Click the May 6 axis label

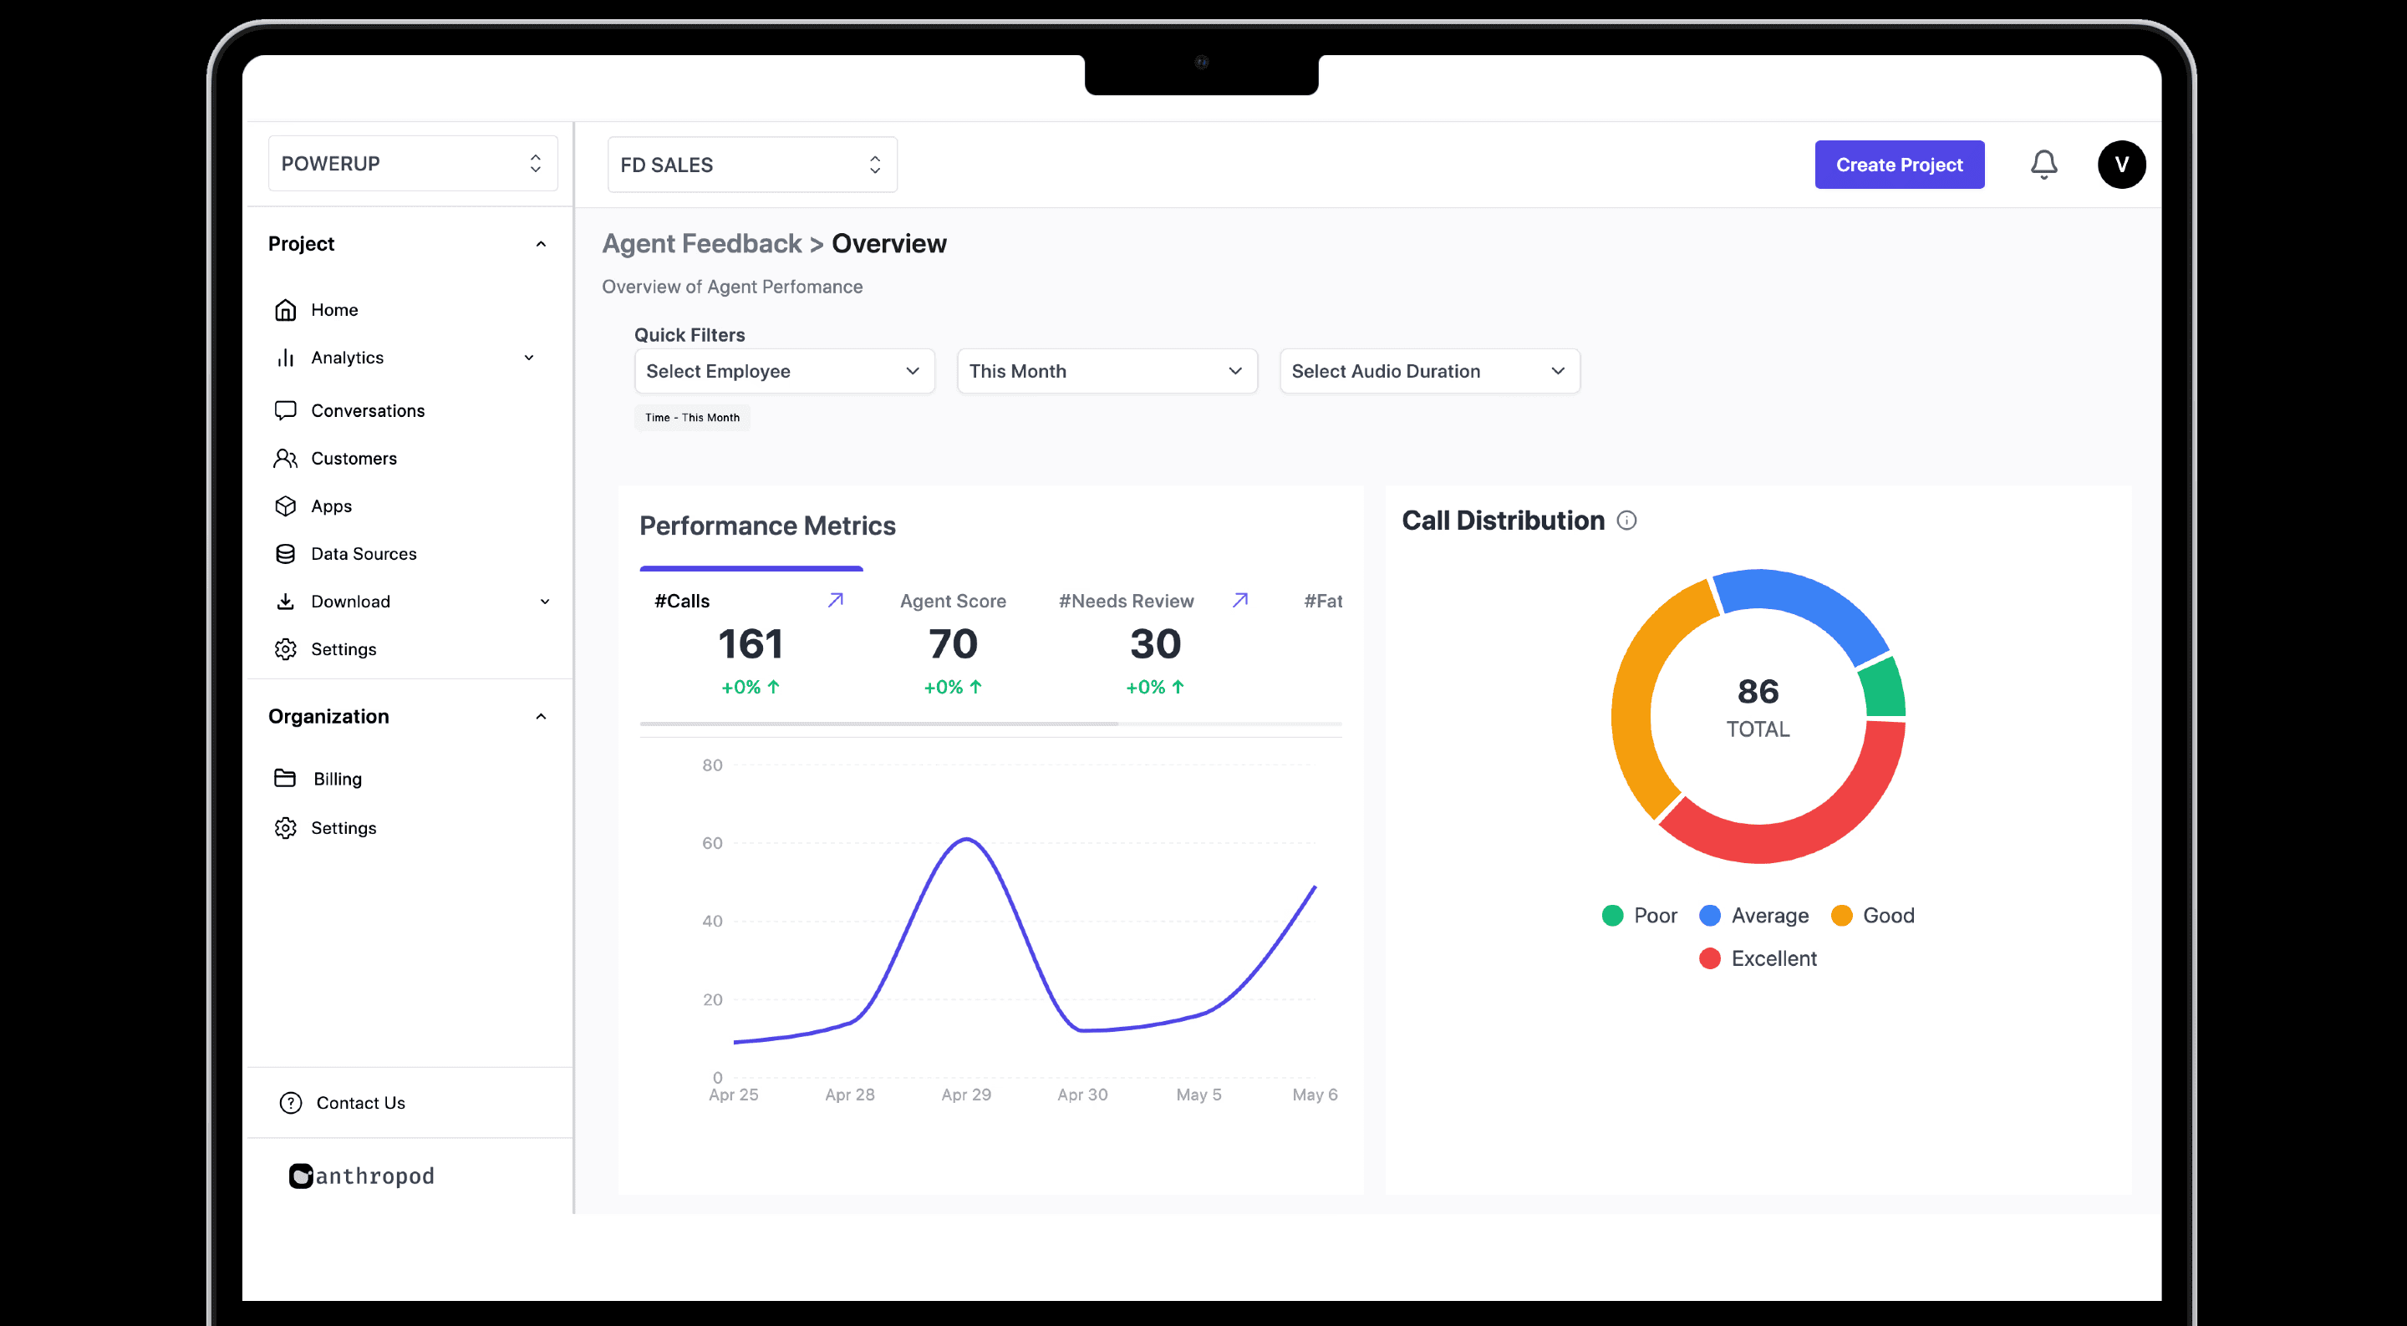pos(1315,1095)
